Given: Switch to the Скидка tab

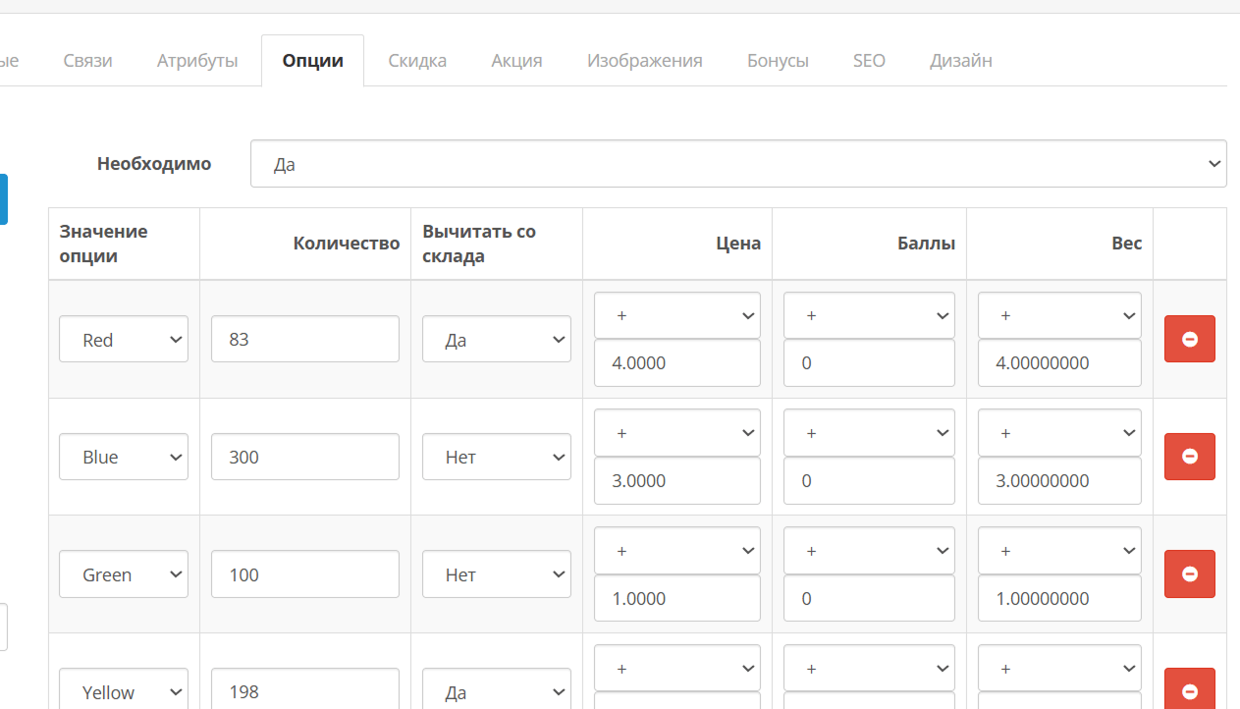Looking at the screenshot, I should 417,61.
